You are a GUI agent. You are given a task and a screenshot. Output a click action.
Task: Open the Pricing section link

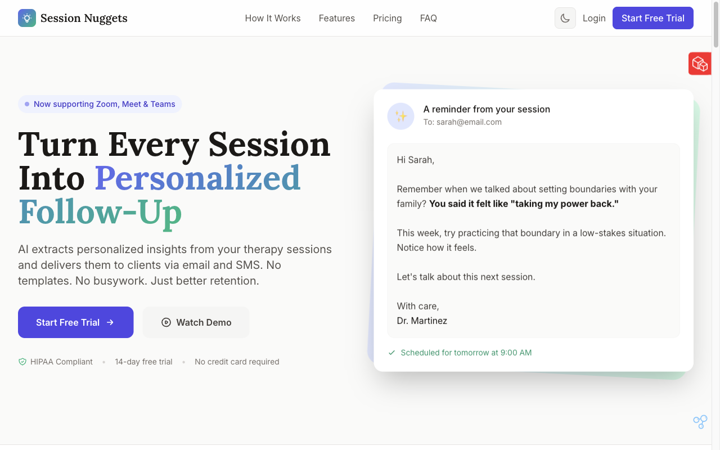click(387, 18)
